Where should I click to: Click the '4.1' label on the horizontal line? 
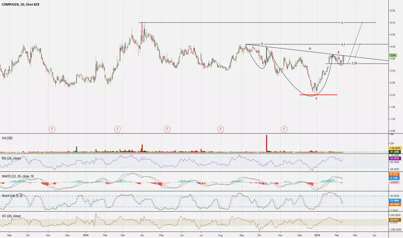343,45
